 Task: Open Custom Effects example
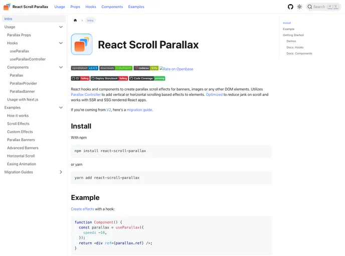20,132
